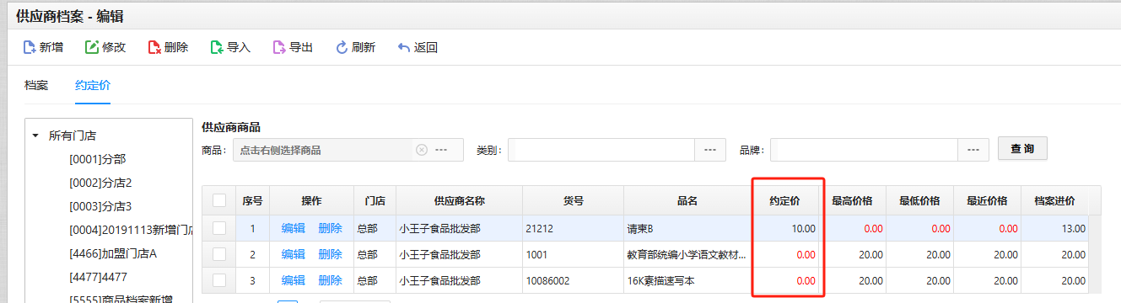Check the checkbox for row 2 货号 1001
1121x303 pixels.
pyautogui.click(x=219, y=254)
